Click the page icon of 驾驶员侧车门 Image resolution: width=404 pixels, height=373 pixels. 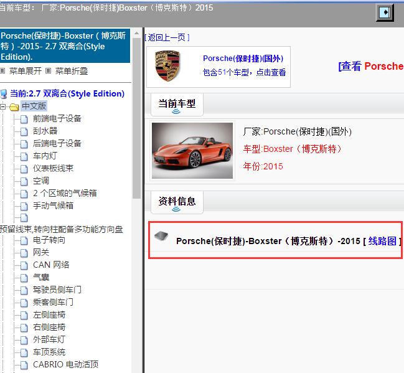[24, 290]
